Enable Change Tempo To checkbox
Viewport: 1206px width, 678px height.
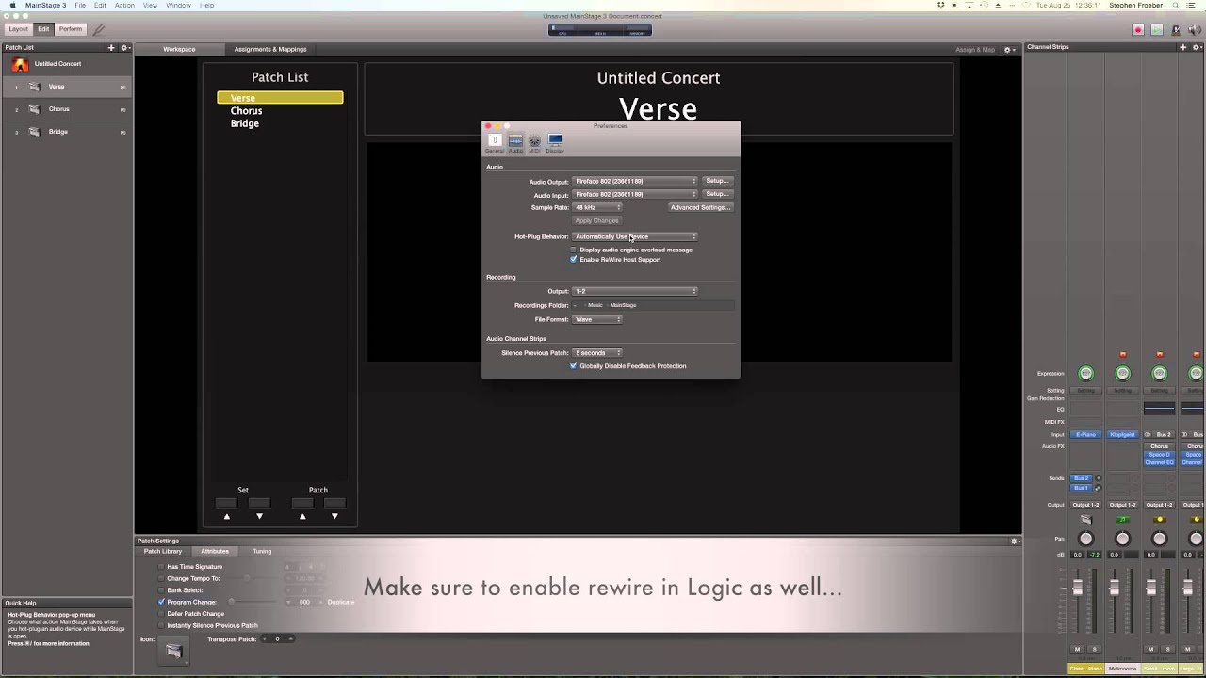tap(161, 578)
